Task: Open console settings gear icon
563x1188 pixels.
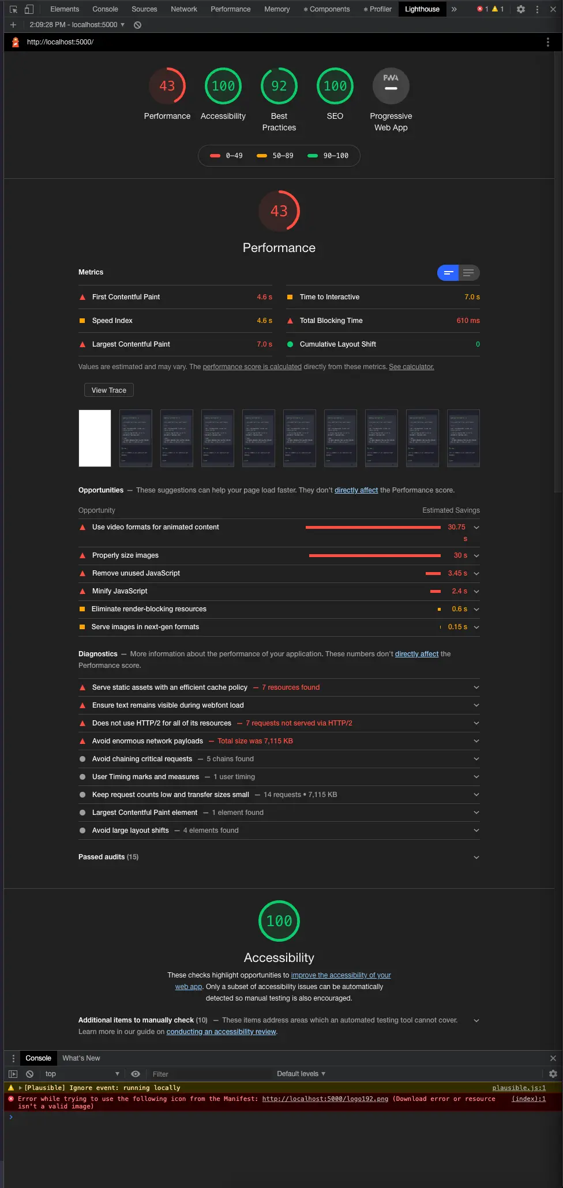Action: pos(553,1074)
